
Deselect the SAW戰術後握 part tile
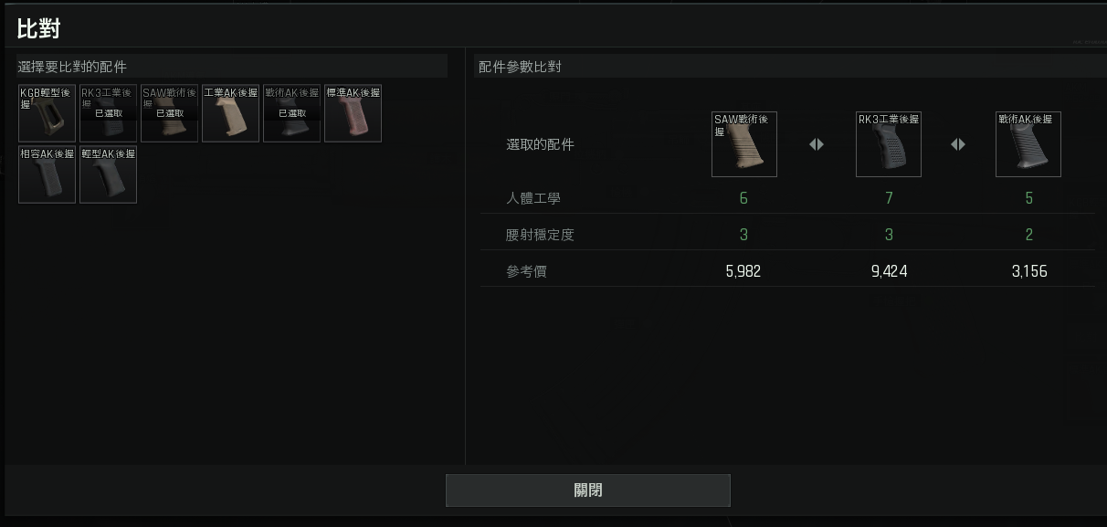coord(169,113)
